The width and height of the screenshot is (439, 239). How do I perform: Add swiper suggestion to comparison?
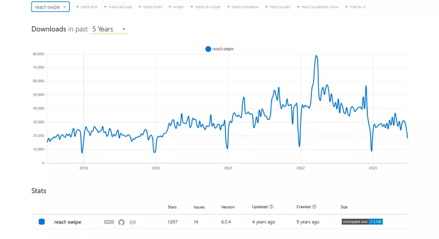pyautogui.click(x=176, y=7)
